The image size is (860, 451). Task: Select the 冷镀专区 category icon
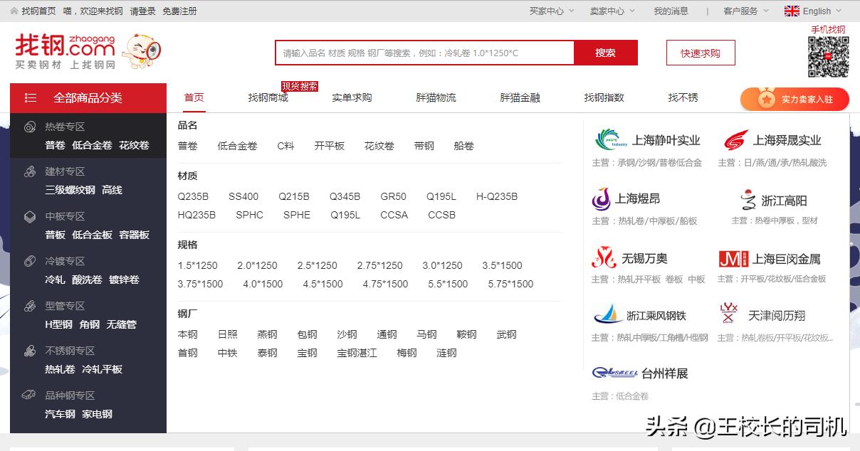[30, 261]
